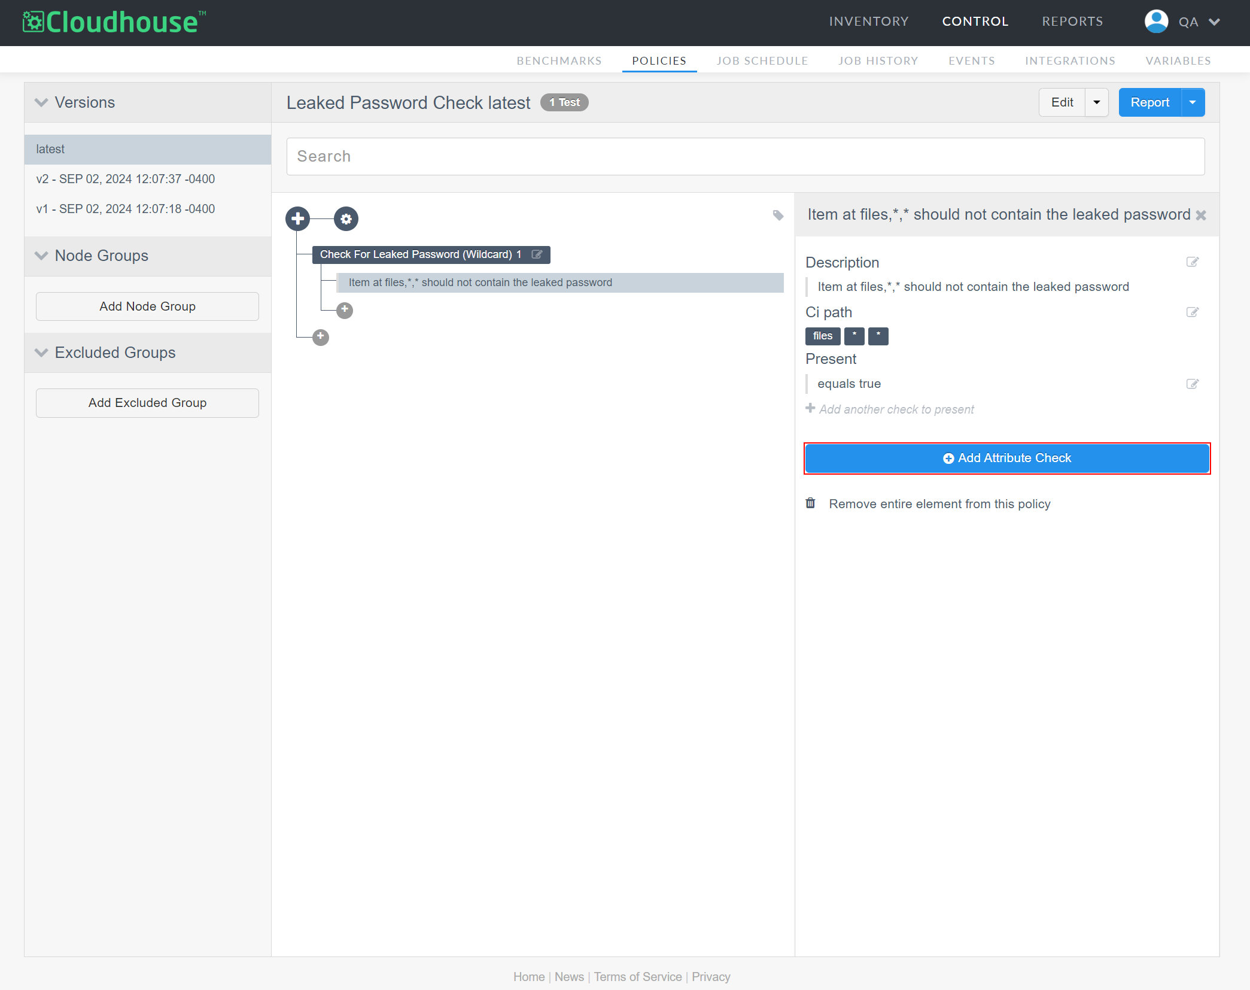Switch to the BENCHMARKS tab

pos(559,60)
